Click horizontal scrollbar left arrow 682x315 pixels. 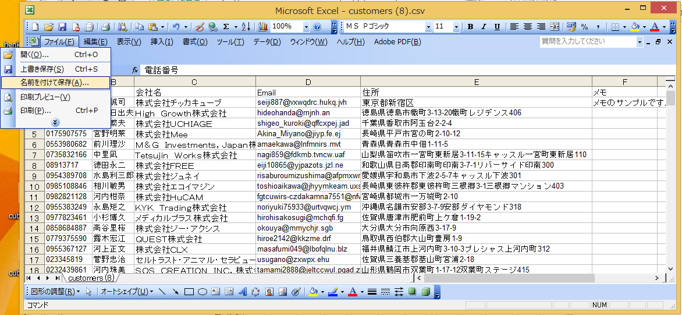[420, 278]
